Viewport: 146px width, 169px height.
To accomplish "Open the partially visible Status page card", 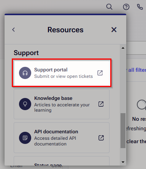I will click(x=62, y=161).
